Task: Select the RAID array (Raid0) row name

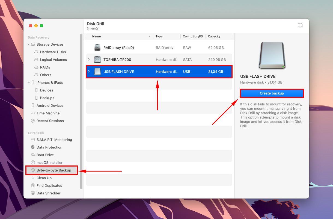Action: 119,48
